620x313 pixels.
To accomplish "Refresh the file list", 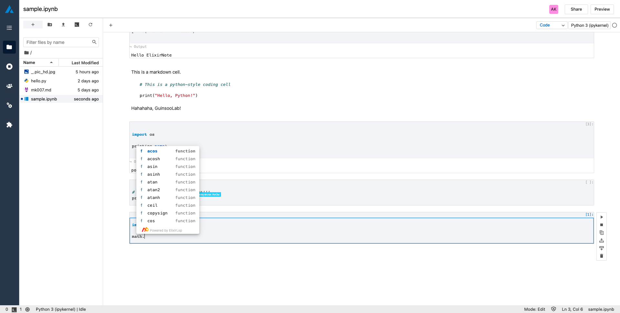I will (90, 25).
